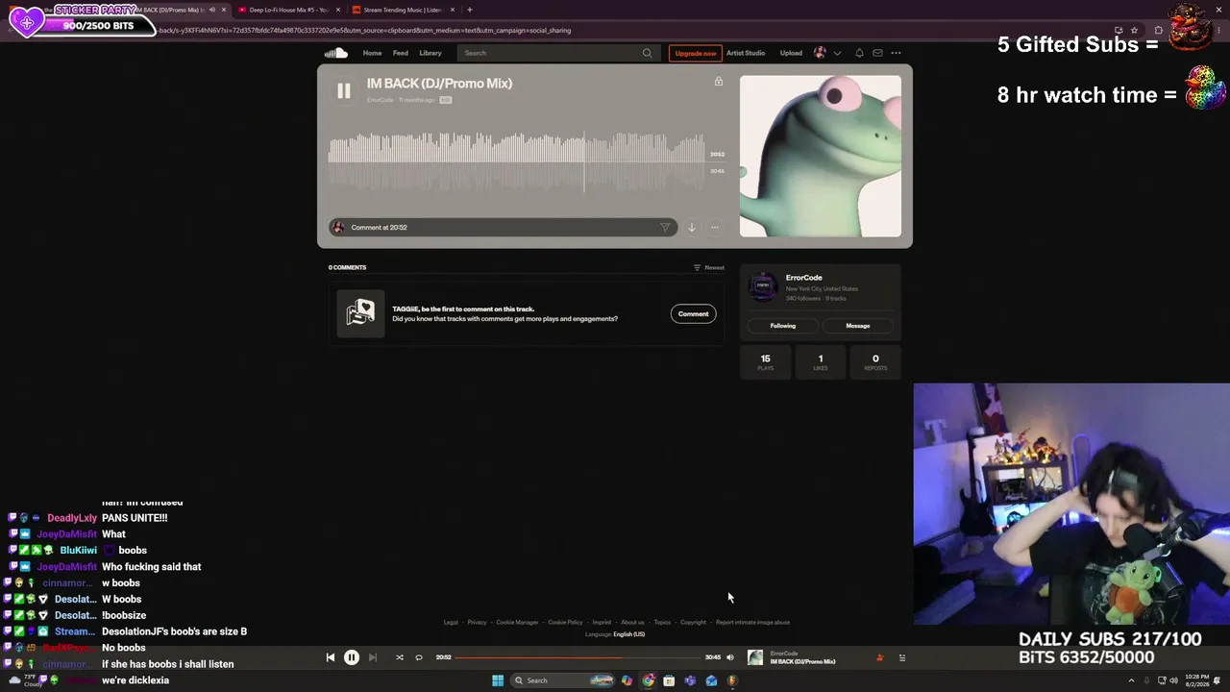This screenshot has height=692, width=1230.
Task: Open the Legal footer link
Action: click(451, 623)
